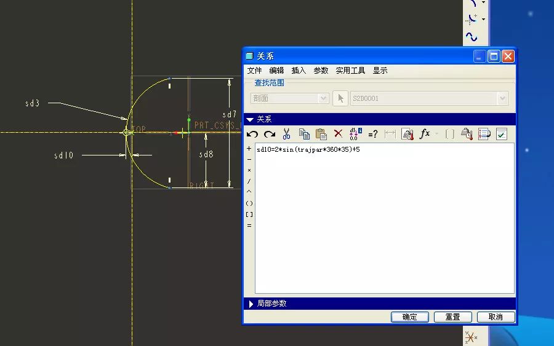Cut selection with the scissors icon
The image size is (554, 346).
coord(286,134)
